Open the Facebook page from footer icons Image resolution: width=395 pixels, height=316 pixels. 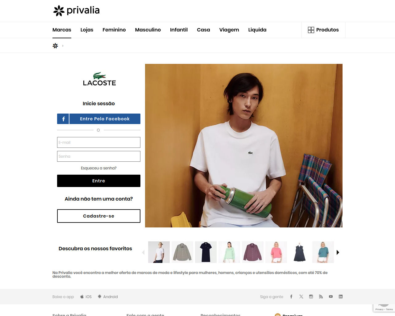tap(291, 297)
